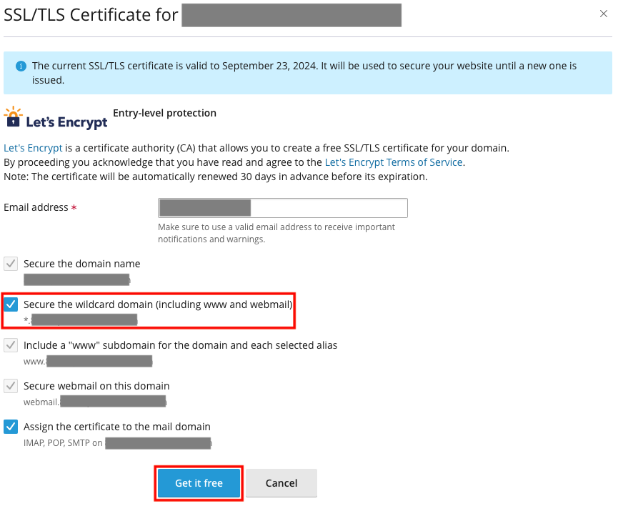Image resolution: width=618 pixels, height=506 pixels.
Task: Click the redacted domain name in the dialog title
Action: [291, 15]
